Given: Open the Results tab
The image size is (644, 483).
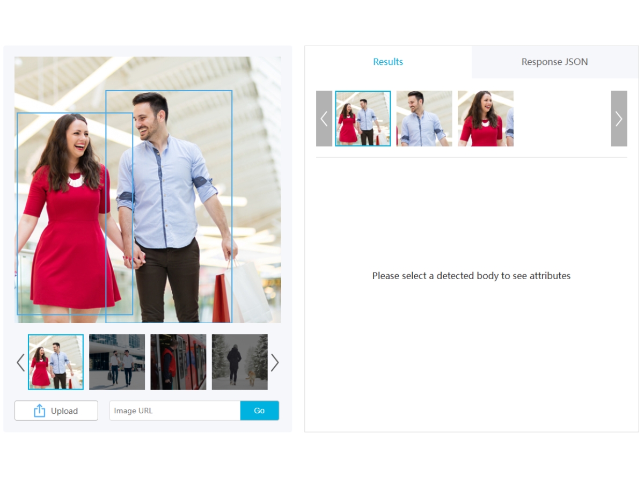Looking at the screenshot, I should [x=388, y=62].
